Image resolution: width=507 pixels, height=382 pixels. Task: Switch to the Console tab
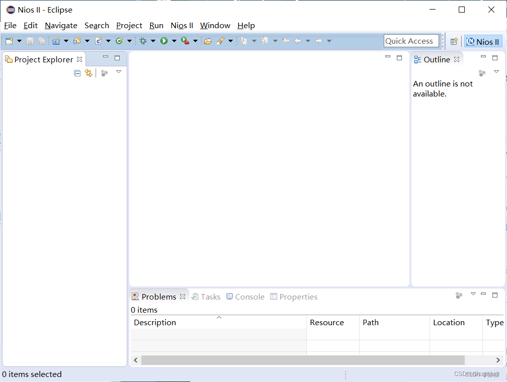click(x=245, y=297)
